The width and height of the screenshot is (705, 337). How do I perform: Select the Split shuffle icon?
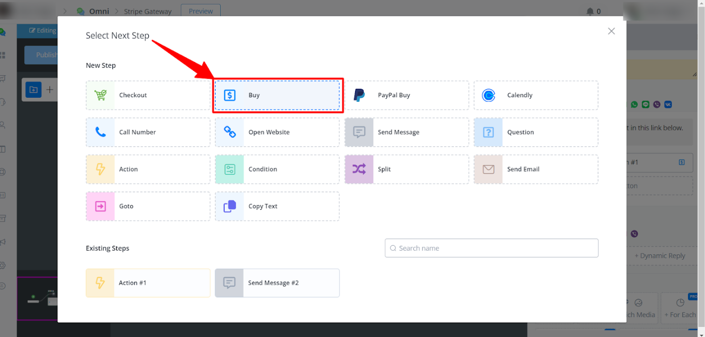click(359, 169)
